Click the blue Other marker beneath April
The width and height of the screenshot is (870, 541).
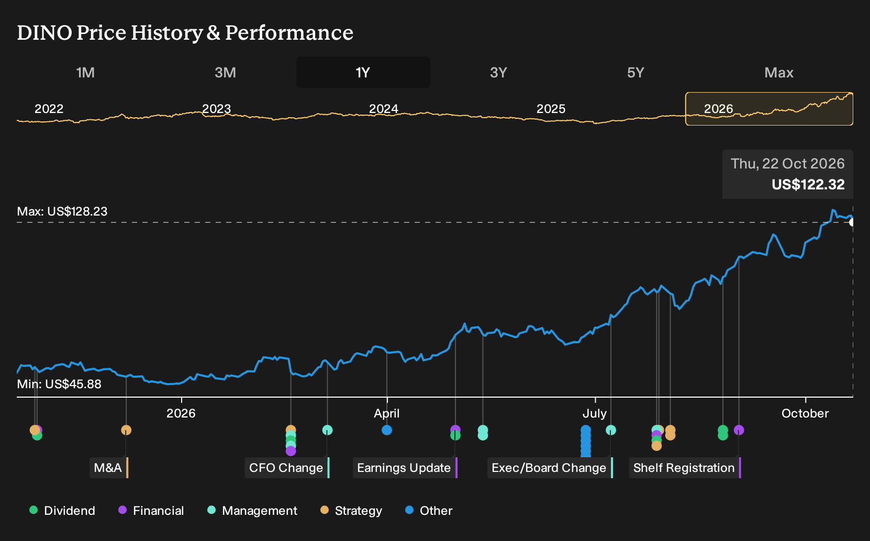click(x=387, y=430)
